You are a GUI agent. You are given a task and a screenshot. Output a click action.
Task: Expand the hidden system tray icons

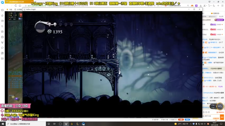(x=191, y=124)
